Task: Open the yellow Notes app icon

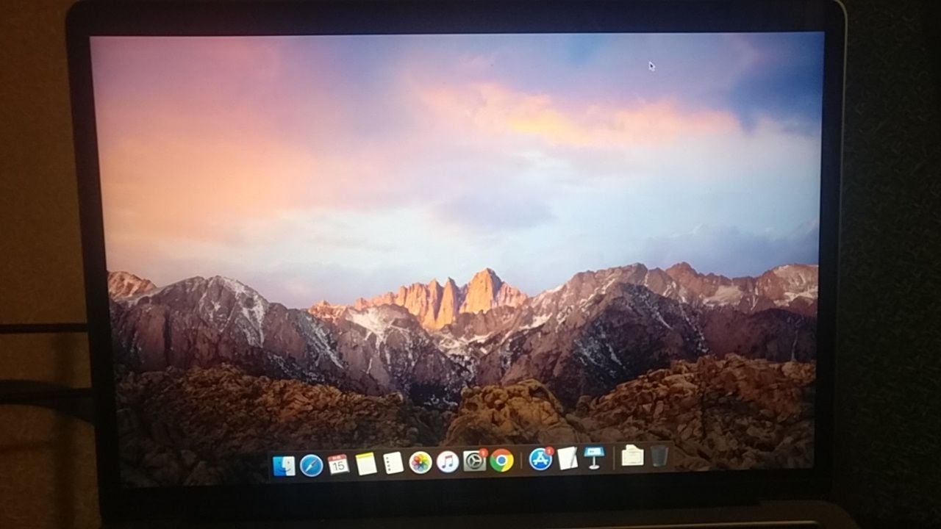Action: 366,463
